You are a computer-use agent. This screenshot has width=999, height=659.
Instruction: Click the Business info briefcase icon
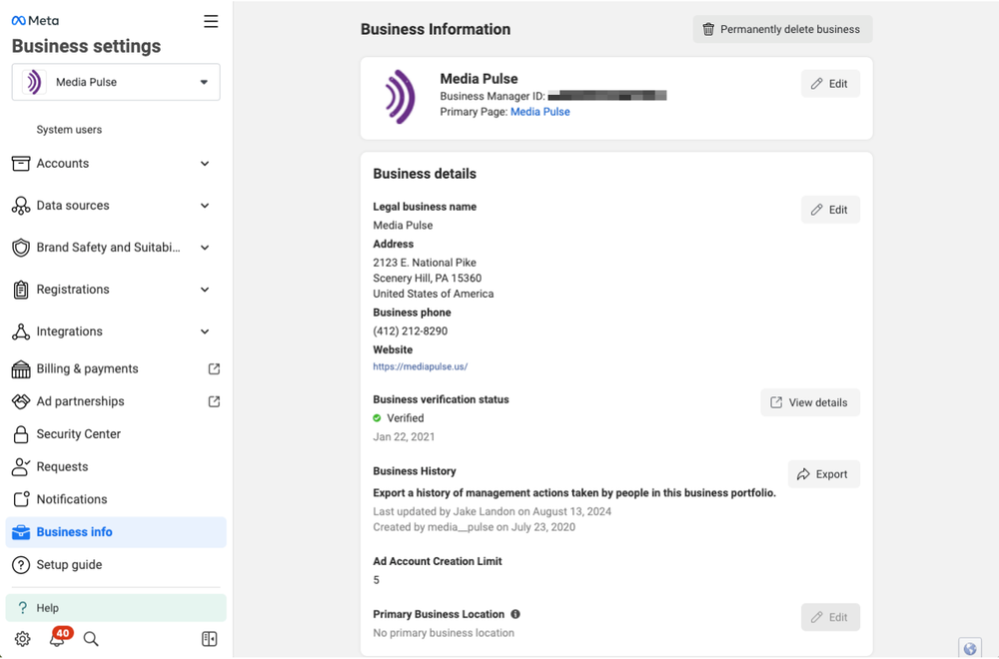point(21,532)
